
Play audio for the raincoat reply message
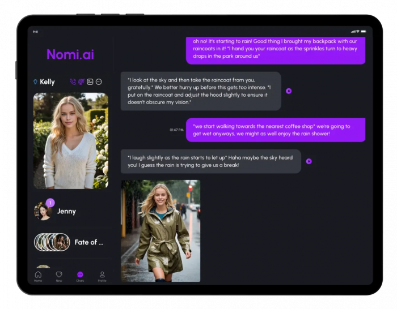tap(289, 91)
